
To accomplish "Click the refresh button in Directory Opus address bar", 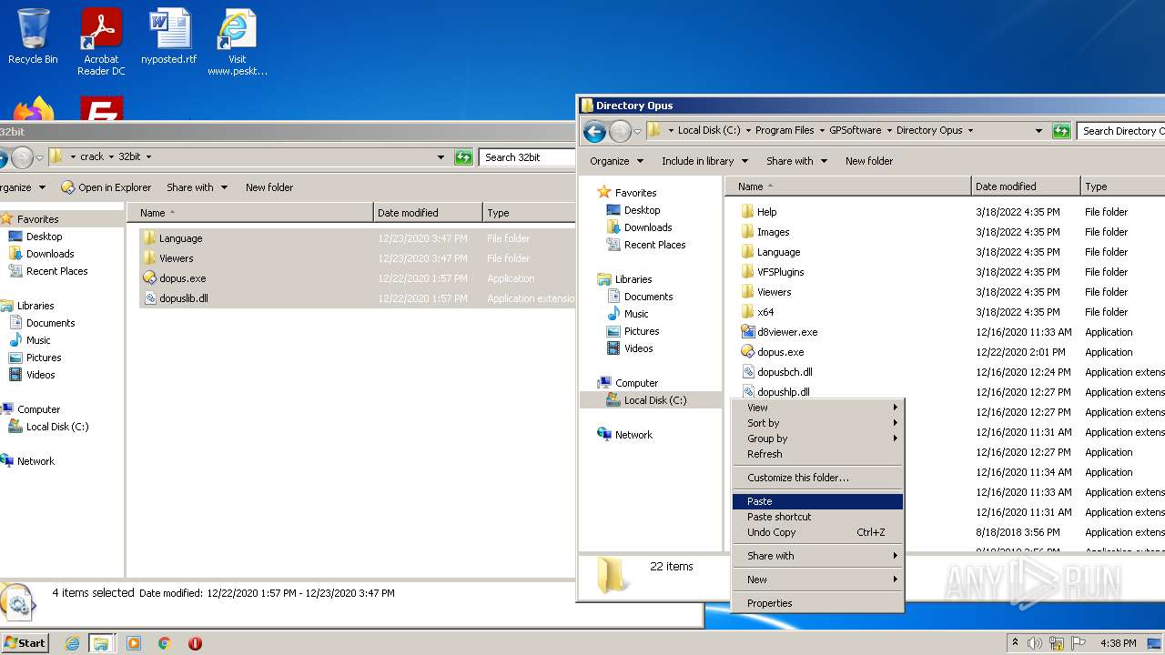I will (x=1061, y=131).
